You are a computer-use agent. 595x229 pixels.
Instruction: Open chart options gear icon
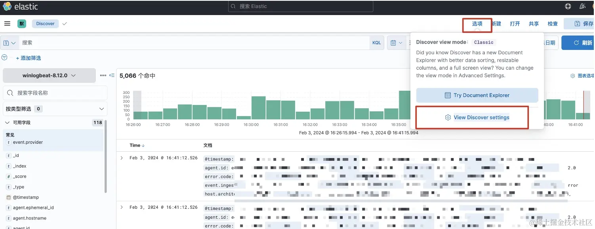point(573,76)
